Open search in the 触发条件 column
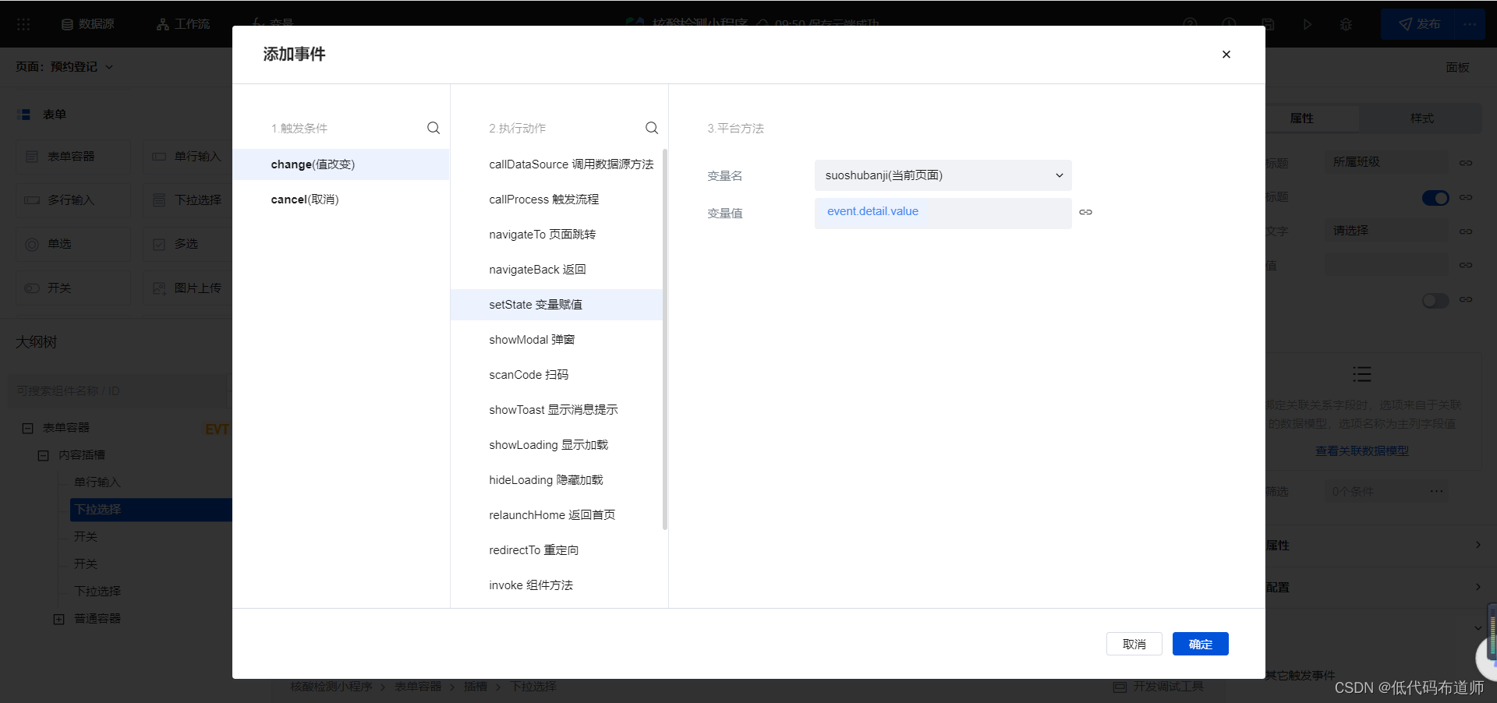This screenshot has height=703, width=1497. [x=434, y=128]
